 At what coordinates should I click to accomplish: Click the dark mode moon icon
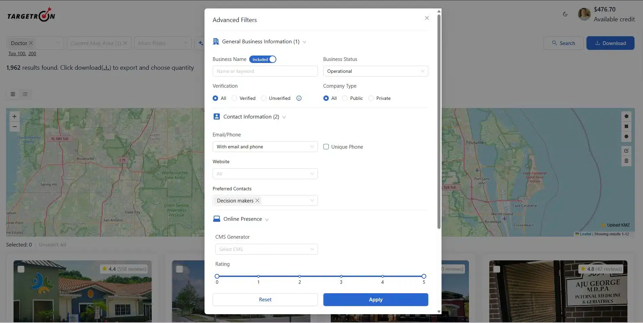pos(565,14)
